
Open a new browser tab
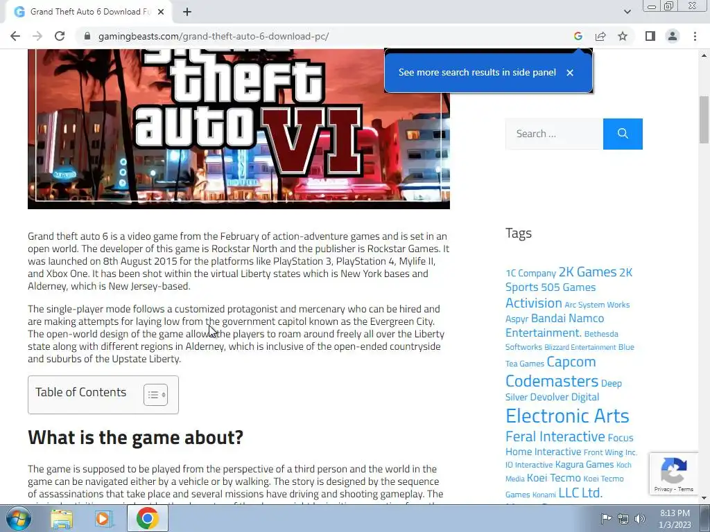click(187, 12)
